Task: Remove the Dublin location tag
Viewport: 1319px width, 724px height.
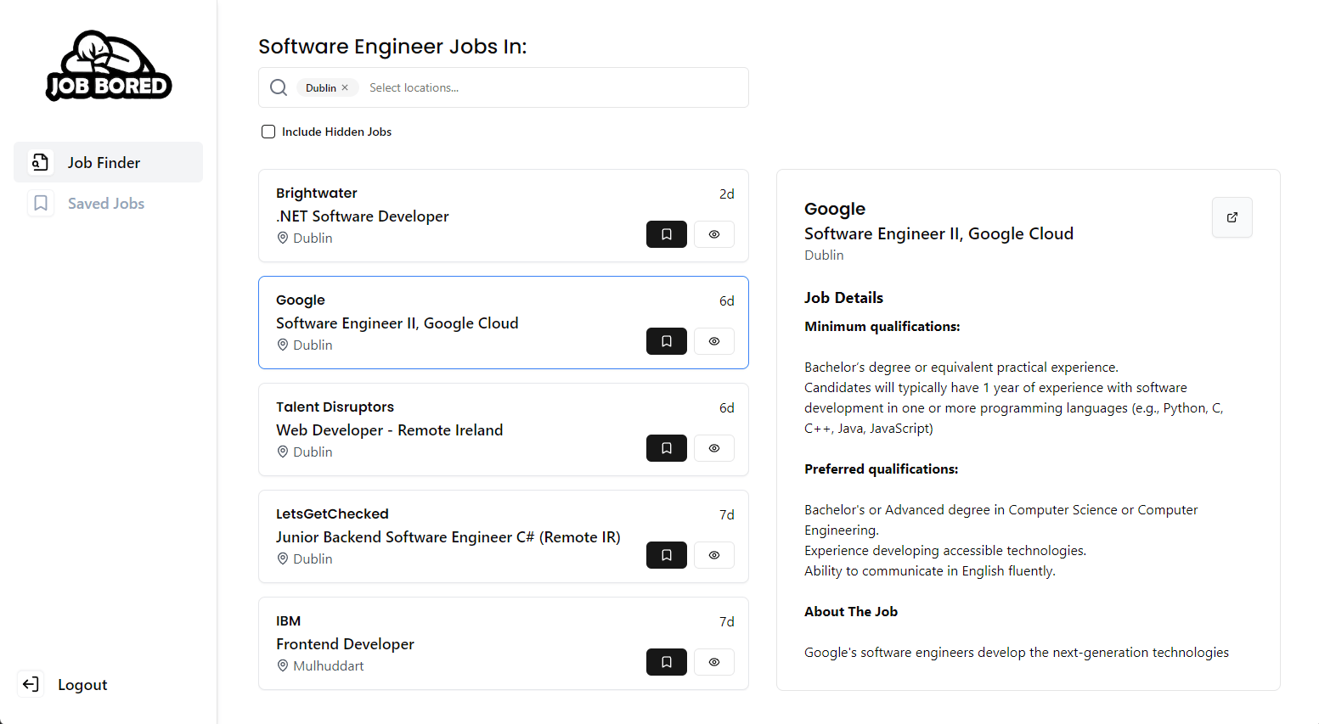Action: [345, 87]
